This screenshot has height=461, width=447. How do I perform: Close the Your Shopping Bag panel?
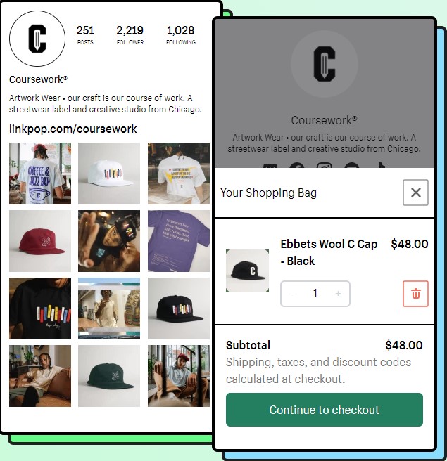pos(415,193)
